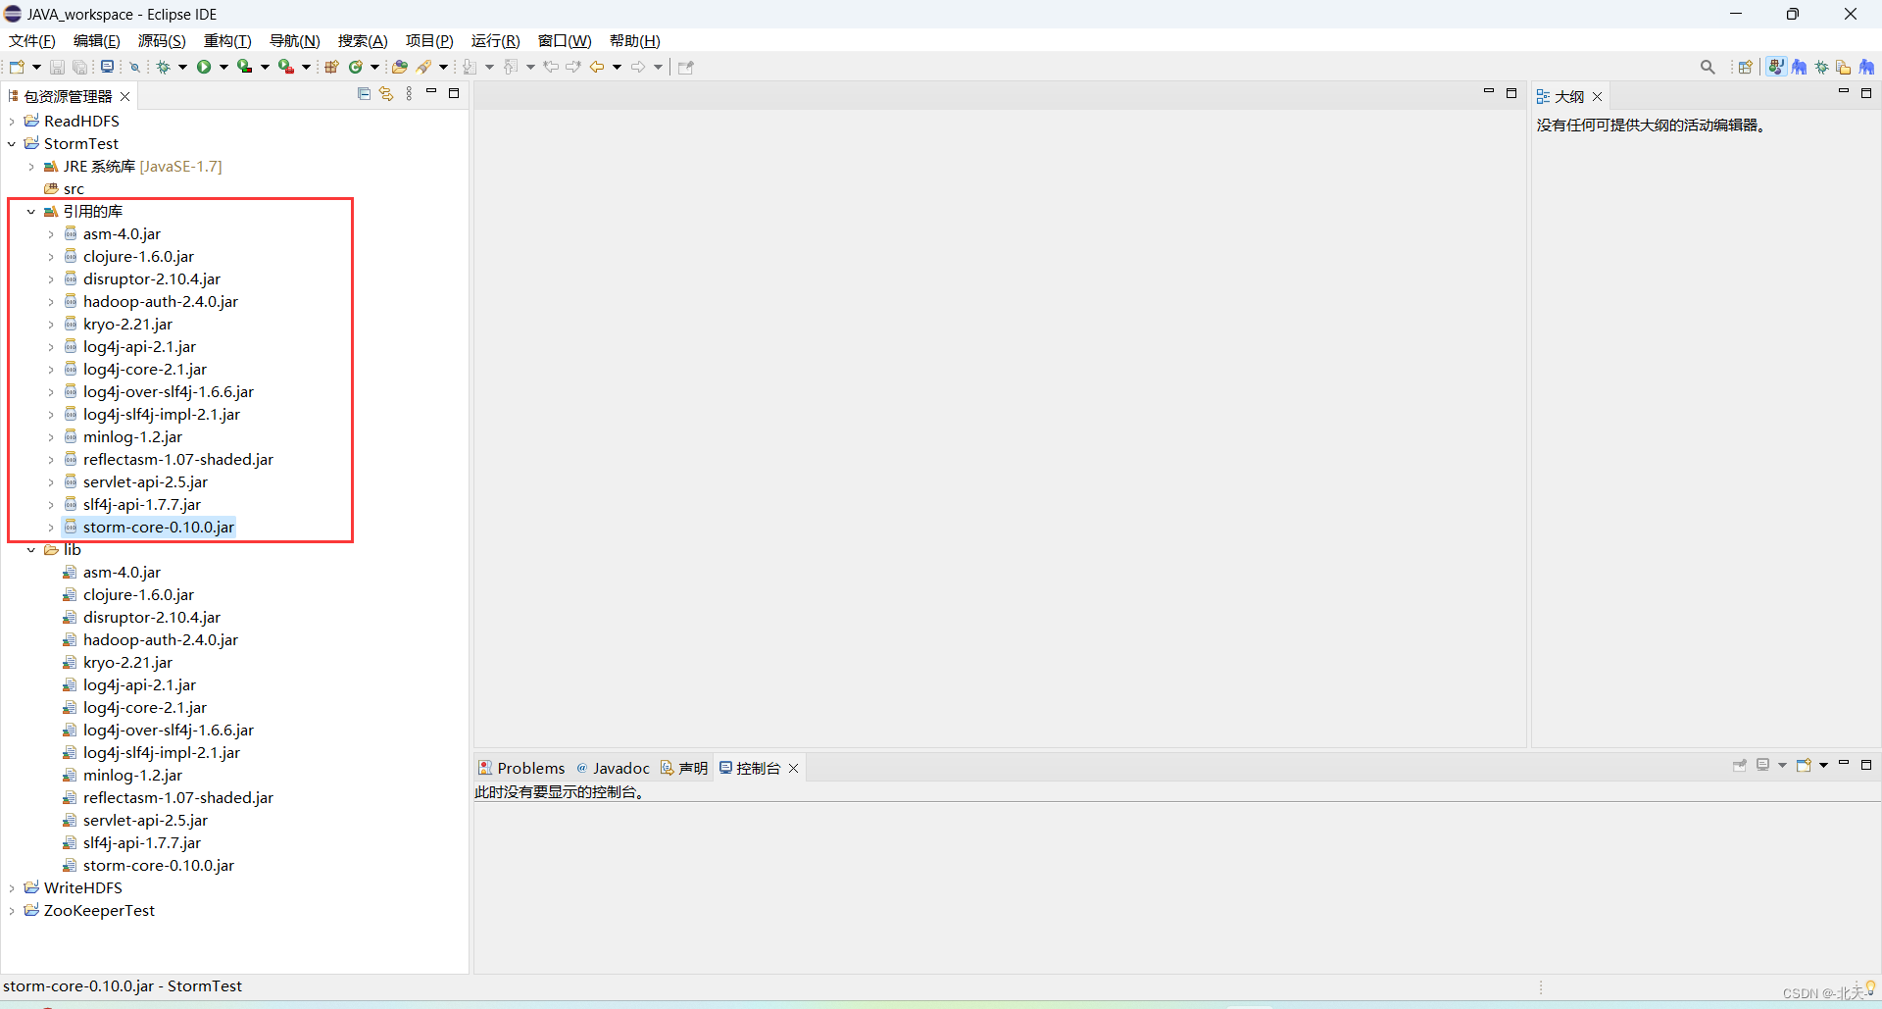
Task: Open the Run configurations dropdown arrow
Action: point(223,67)
